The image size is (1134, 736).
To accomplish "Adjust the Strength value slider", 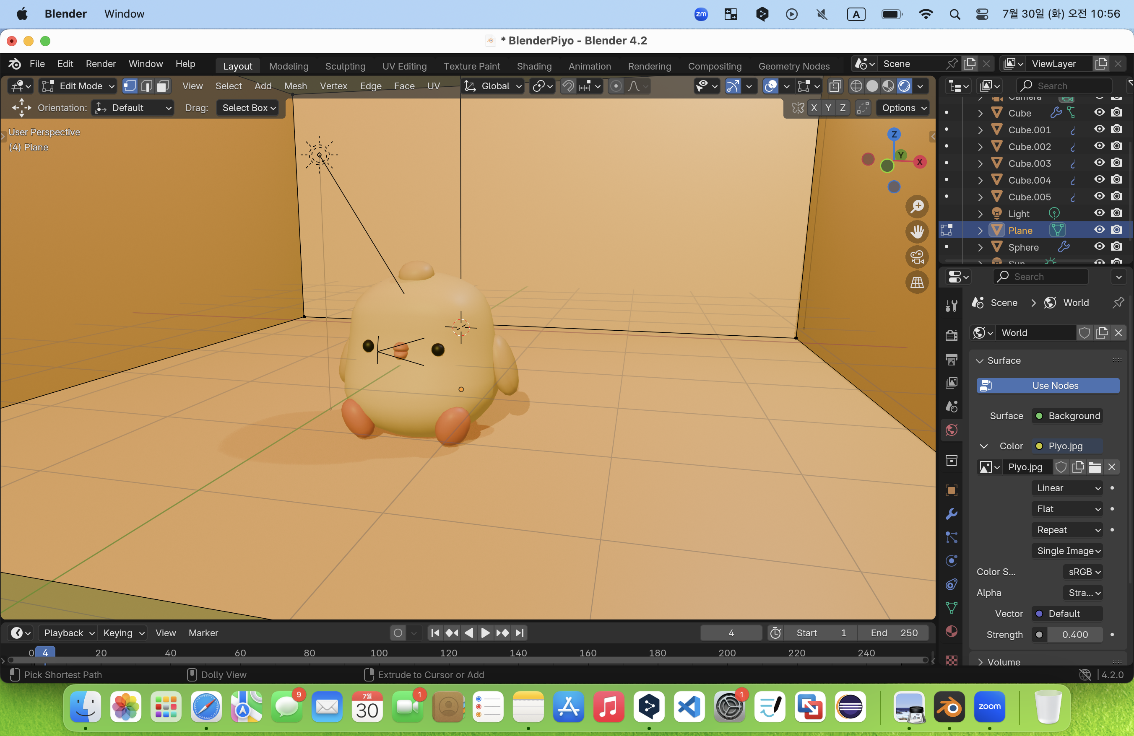I will tap(1074, 635).
